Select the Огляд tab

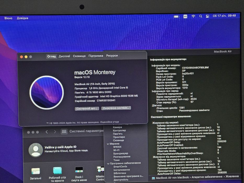[52, 56]
